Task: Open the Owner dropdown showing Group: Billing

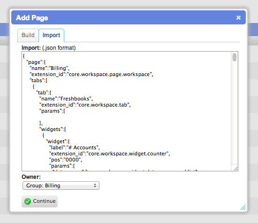Action: tap(61, 185)
